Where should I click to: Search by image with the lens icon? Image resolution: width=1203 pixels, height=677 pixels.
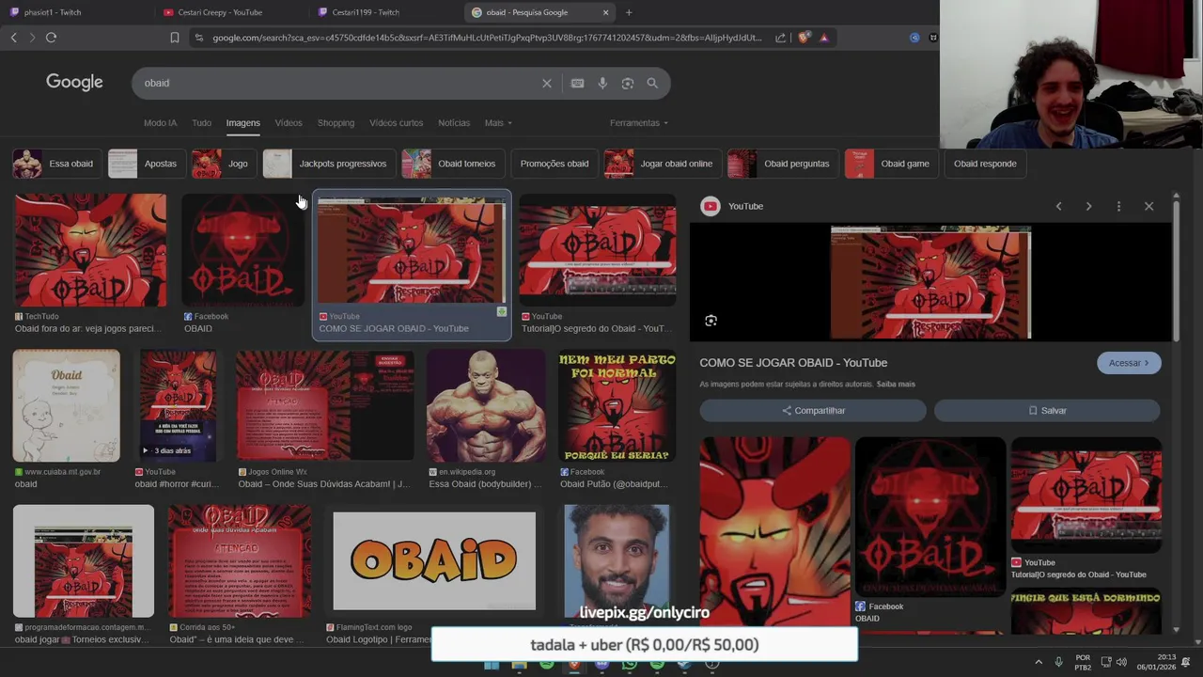coord(627,83)
